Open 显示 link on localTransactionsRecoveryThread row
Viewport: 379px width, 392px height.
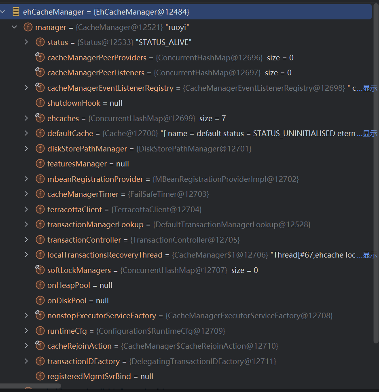coord(370,255)
